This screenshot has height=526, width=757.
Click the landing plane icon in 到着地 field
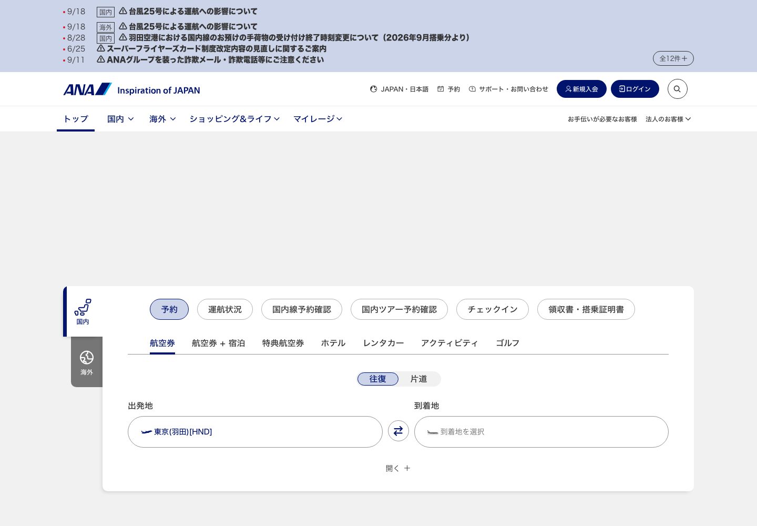click(x=433, y=432)
